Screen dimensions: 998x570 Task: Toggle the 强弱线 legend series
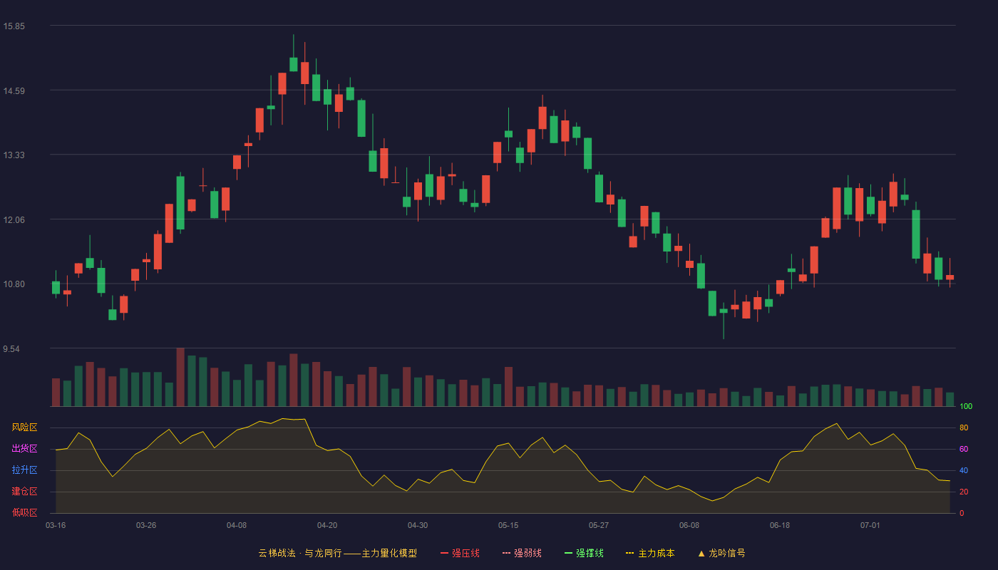522,553
